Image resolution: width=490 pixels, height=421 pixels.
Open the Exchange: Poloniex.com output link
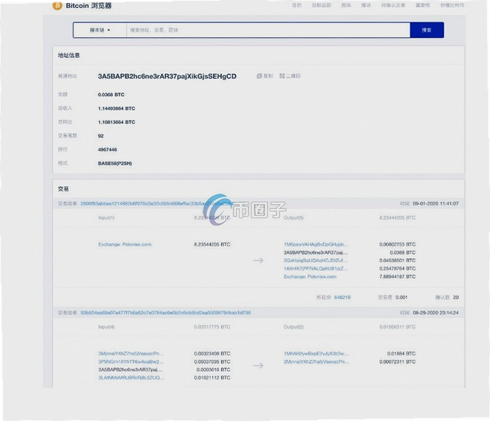[x=310, y=277]
